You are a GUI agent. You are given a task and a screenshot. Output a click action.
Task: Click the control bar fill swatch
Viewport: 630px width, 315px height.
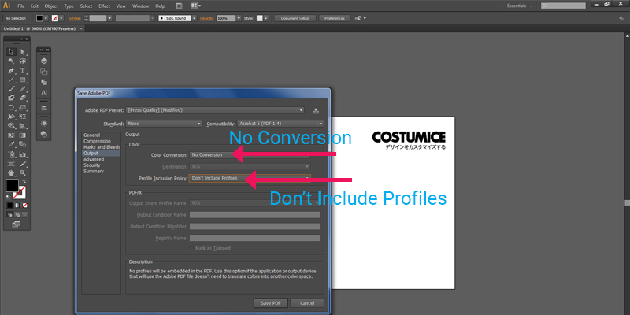39,18
